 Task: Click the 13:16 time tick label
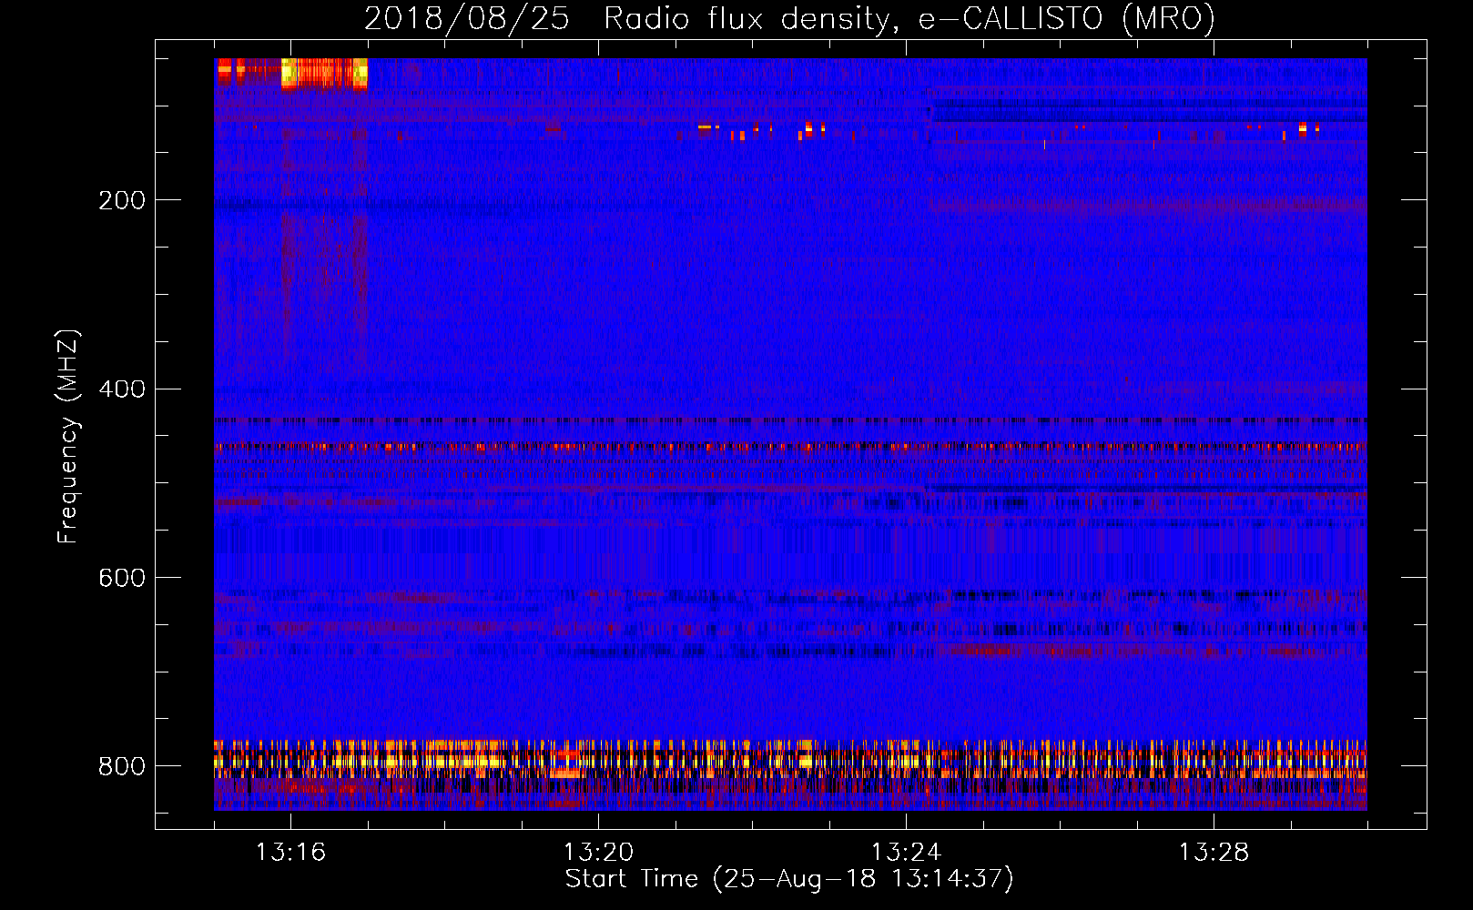point(290,853)
